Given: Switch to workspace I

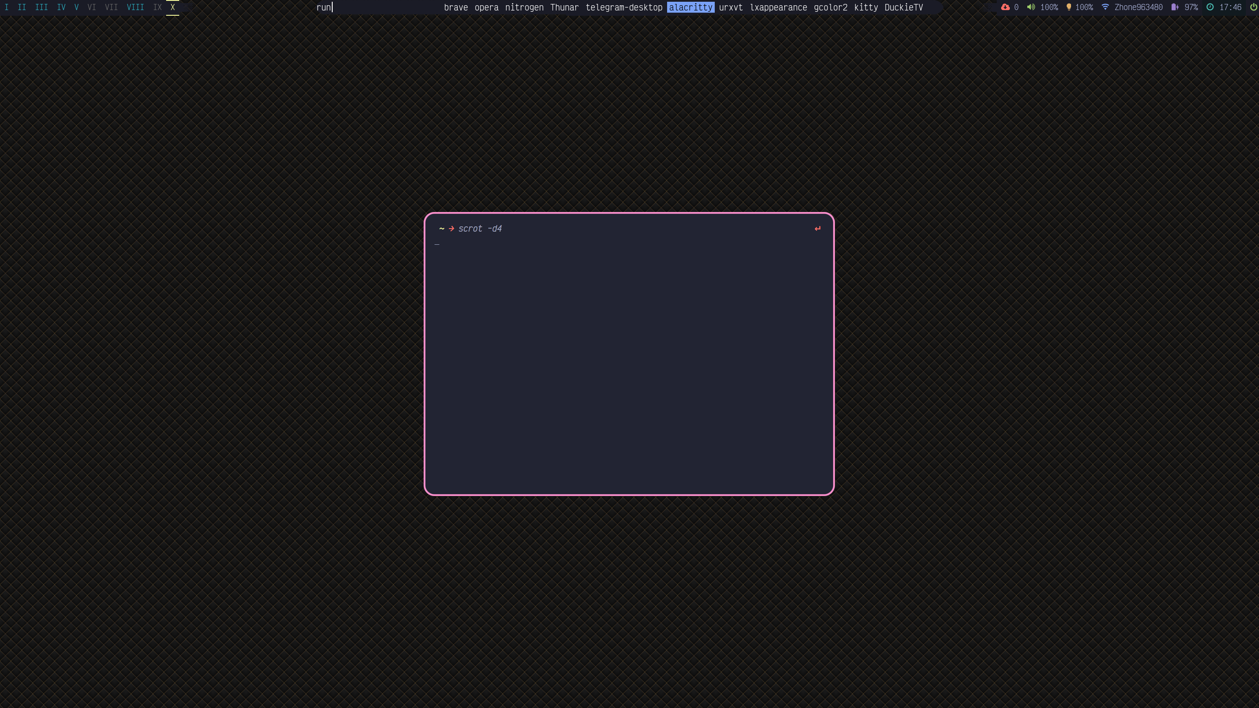Looking at the screenshot, I should coord(7,7).
